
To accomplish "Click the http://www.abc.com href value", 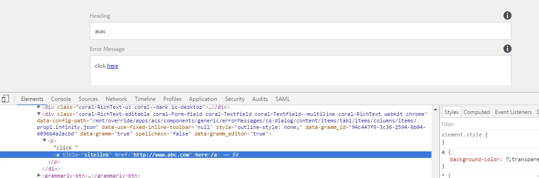I will click(x=161, y=155).
